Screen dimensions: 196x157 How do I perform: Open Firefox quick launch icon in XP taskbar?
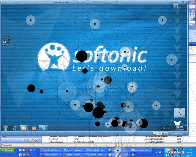pyautogui.click(x=27, y=155)
